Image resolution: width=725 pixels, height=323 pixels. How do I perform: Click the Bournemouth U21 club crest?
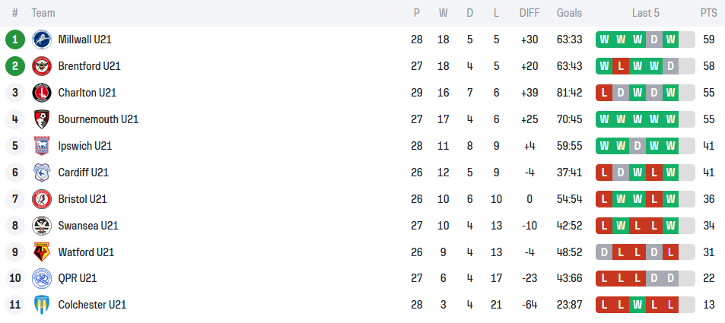(x=41, y=119)
